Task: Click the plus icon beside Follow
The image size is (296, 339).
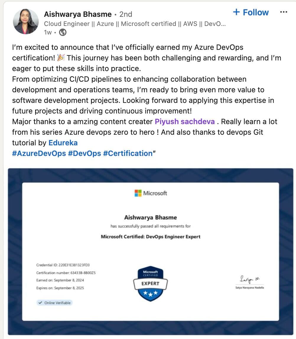Action: pyautogui.click(x=236, y=12)
